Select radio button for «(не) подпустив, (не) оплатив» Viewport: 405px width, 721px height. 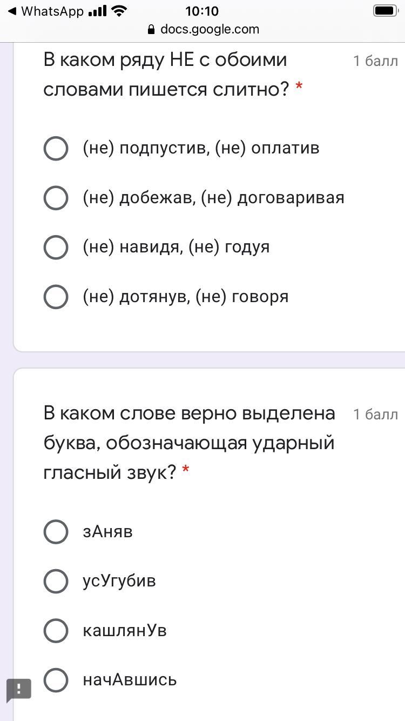click(x=56, y=148)
